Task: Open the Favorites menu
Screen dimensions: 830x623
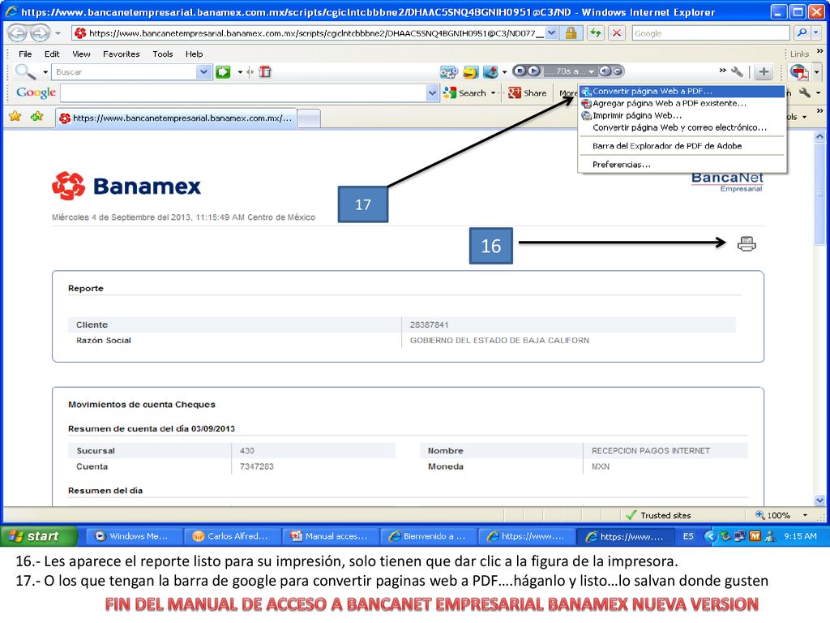Action: (x=122, y=54)
